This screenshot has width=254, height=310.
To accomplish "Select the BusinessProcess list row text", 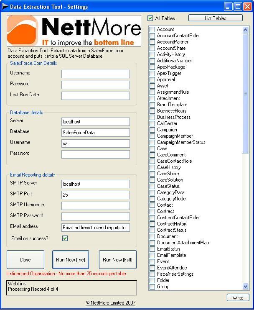I will (174, 117).
